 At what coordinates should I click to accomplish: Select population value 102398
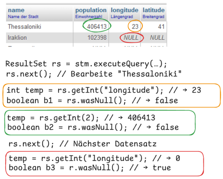[x=97, y=38]
